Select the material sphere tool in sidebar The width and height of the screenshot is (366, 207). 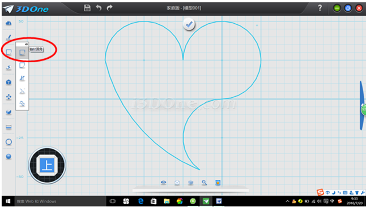[x=8, y=157]
